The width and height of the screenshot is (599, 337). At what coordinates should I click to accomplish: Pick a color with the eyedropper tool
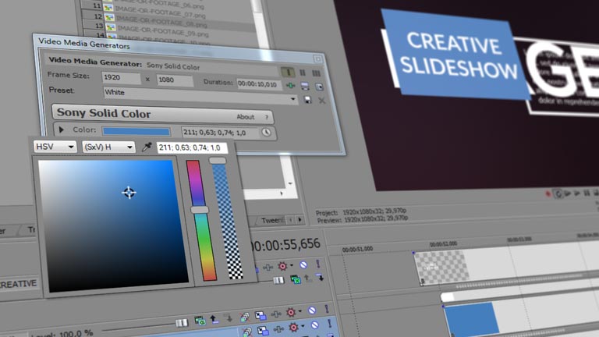pyautogui.click(x=147, y=147)
